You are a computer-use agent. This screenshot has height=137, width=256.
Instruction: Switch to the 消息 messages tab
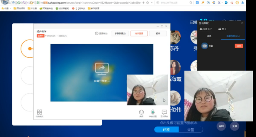pyautogui.click(x=209, y=36)
